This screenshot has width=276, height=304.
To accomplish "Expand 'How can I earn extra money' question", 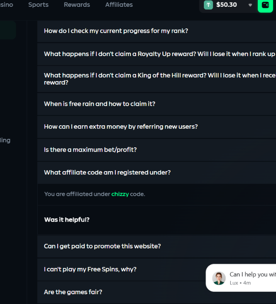I will [156, 127].
